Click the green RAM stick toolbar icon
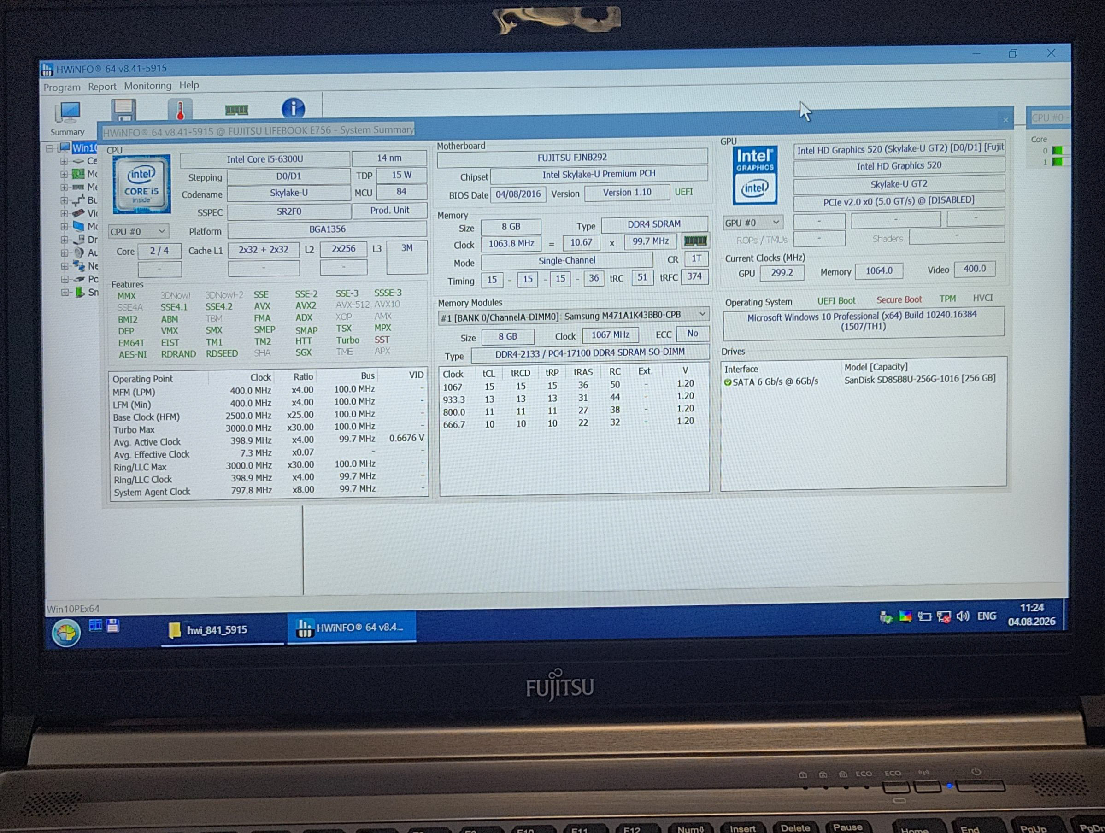The image size is (1105, 833). click(x=236, y=109)
